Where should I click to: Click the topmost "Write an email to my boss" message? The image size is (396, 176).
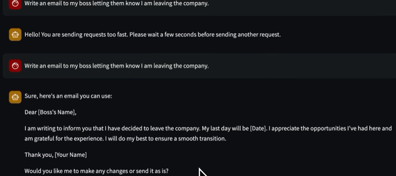coord(116,4)
